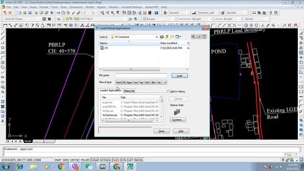
Task: Select the Model layout tab
Action: pos(28,141)
